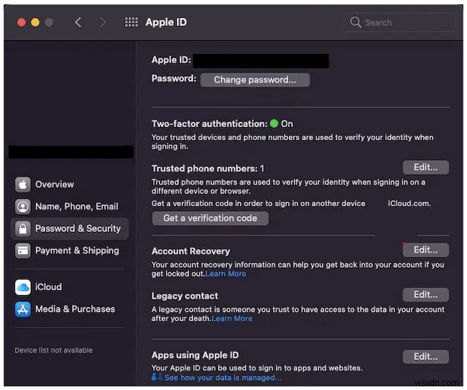Go forward with the right chevron arrow
Screen dimensions: 467x390
(x=103, y=22)
